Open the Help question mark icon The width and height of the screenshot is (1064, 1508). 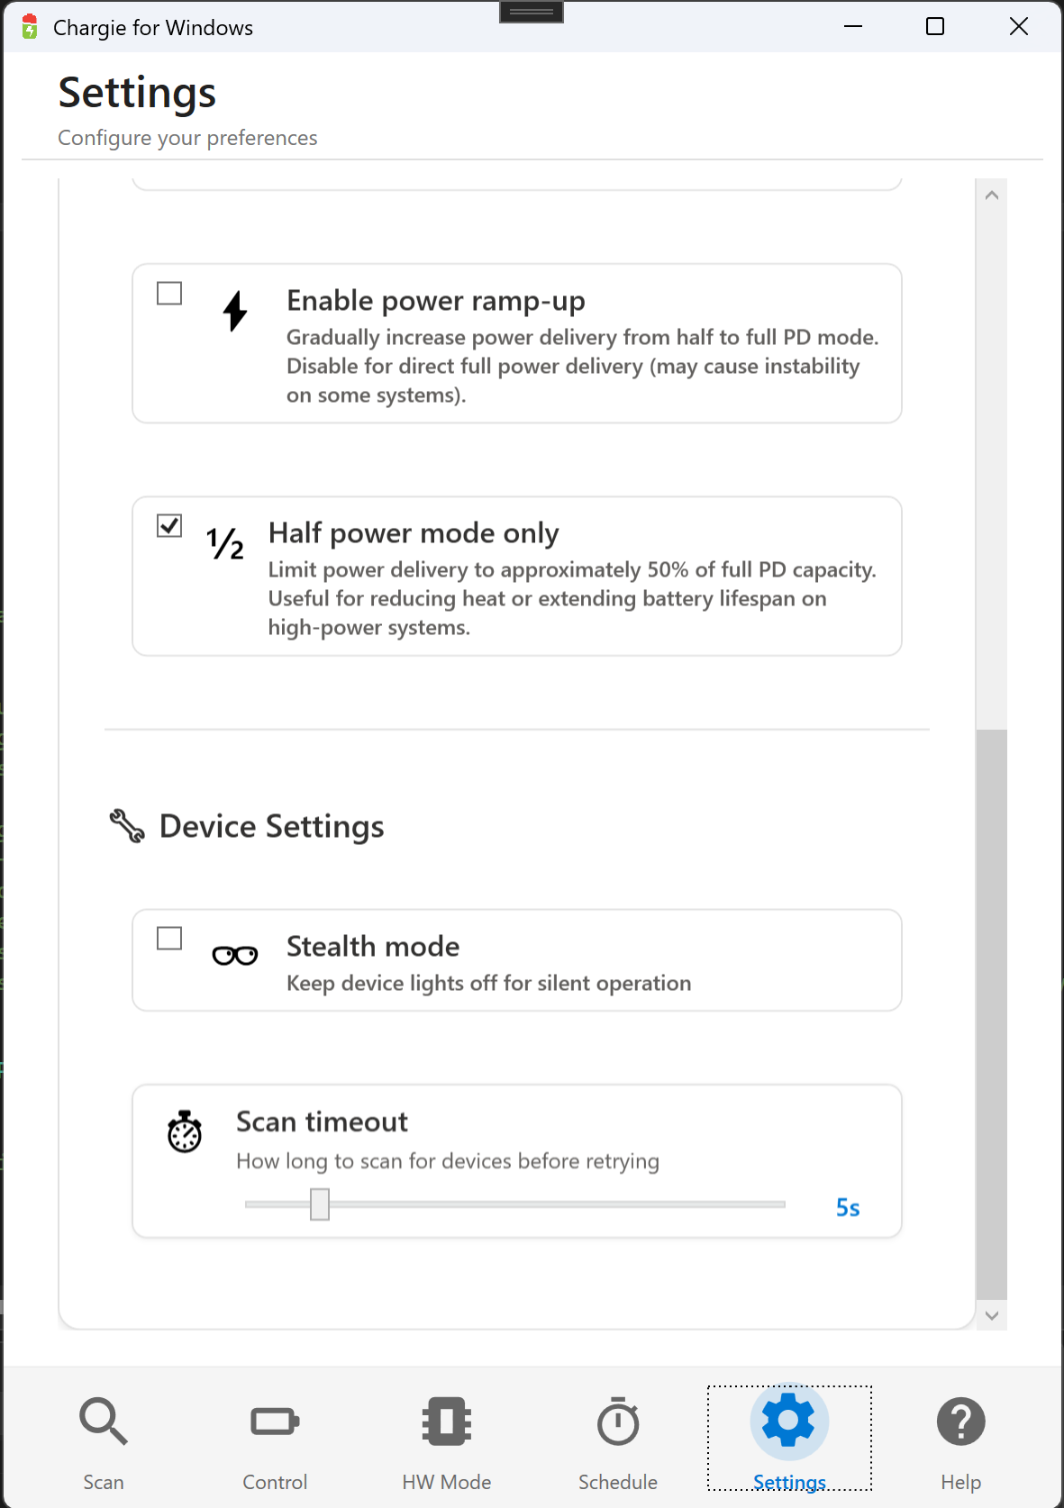coord(960,1422)
